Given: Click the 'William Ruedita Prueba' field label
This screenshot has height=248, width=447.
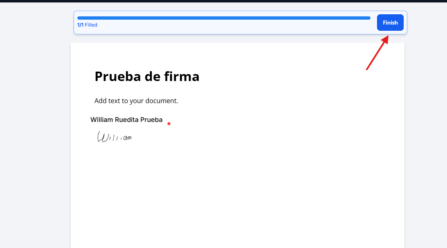Looking at the screenshot, I should [126, 120].
